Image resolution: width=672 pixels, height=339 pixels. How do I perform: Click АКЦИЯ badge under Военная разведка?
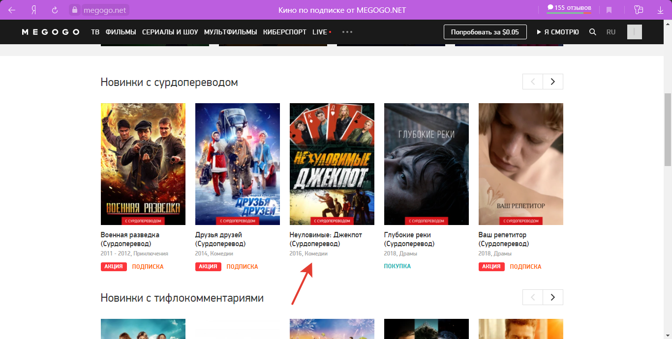coord(114,267)
